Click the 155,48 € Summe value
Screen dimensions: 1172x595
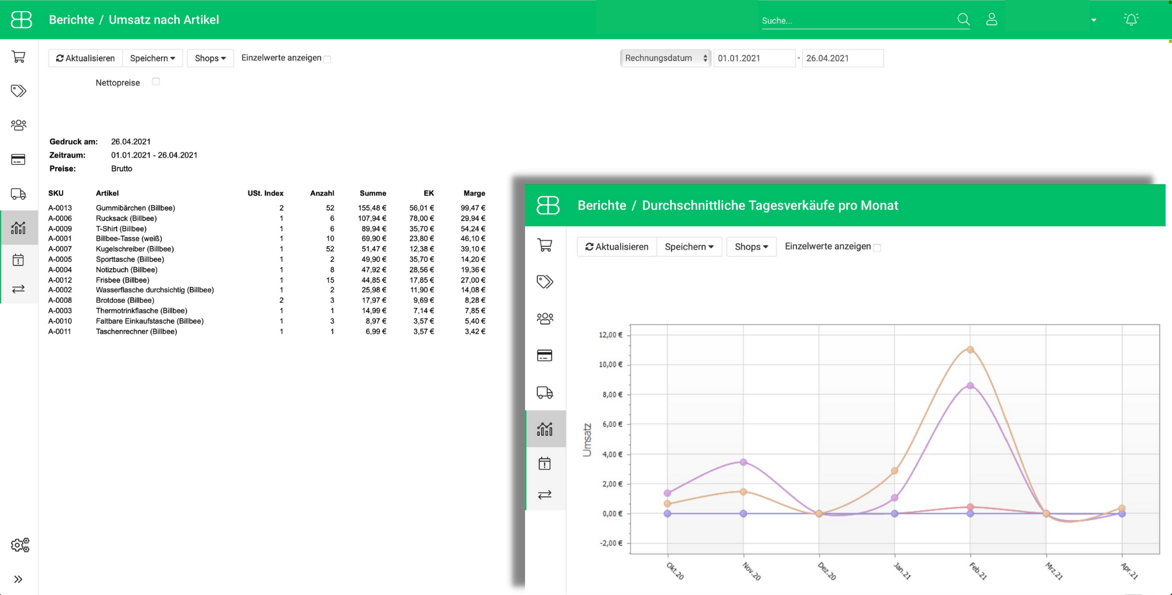tap(372, 208)
